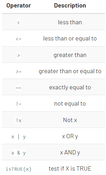Select the !x operator code
This screenshot has width=106, height=175.
tap(19, 120)
